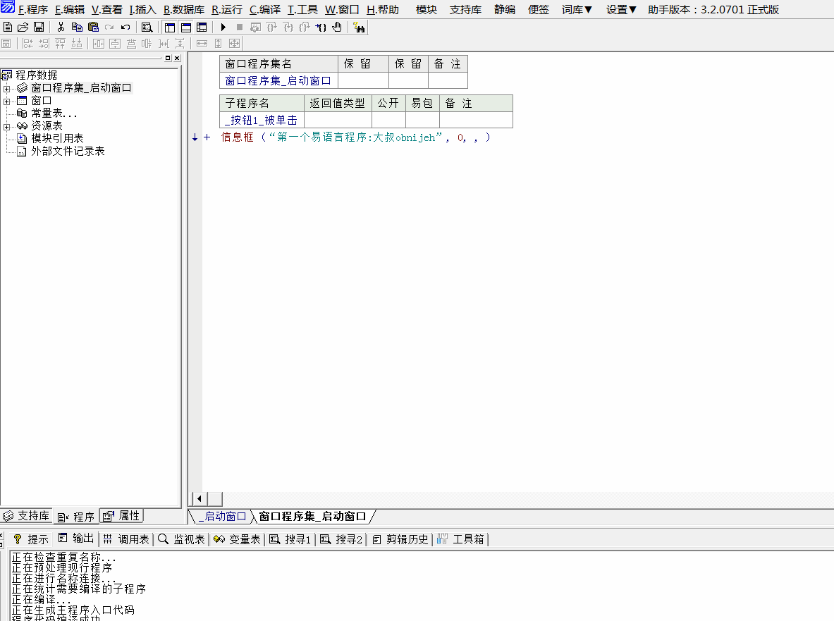Open the 搜寻1 bottom tab
The width and height of the screenshot is (834, 621).
pos(290,539)
